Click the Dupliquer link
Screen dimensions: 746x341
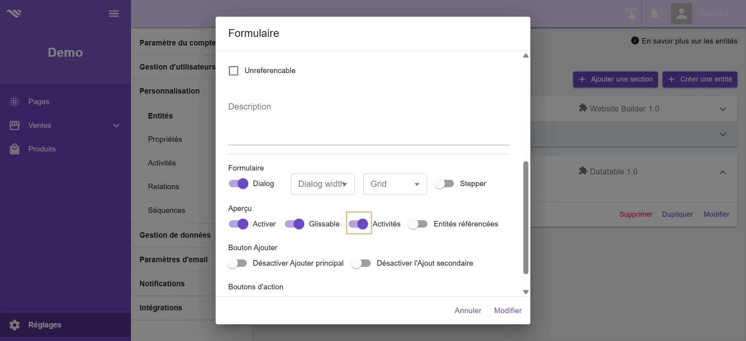pos(678,214)
